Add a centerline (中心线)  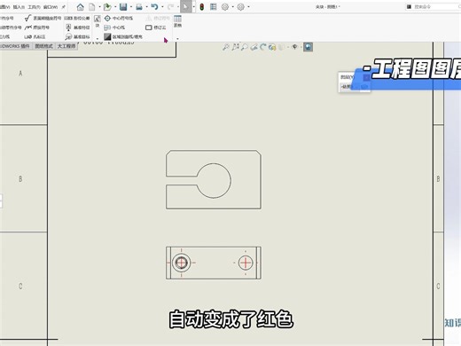tap(114, 28)
